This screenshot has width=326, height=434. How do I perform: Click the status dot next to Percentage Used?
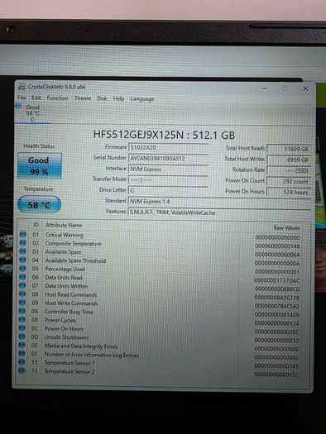click(x=22, y=269)
